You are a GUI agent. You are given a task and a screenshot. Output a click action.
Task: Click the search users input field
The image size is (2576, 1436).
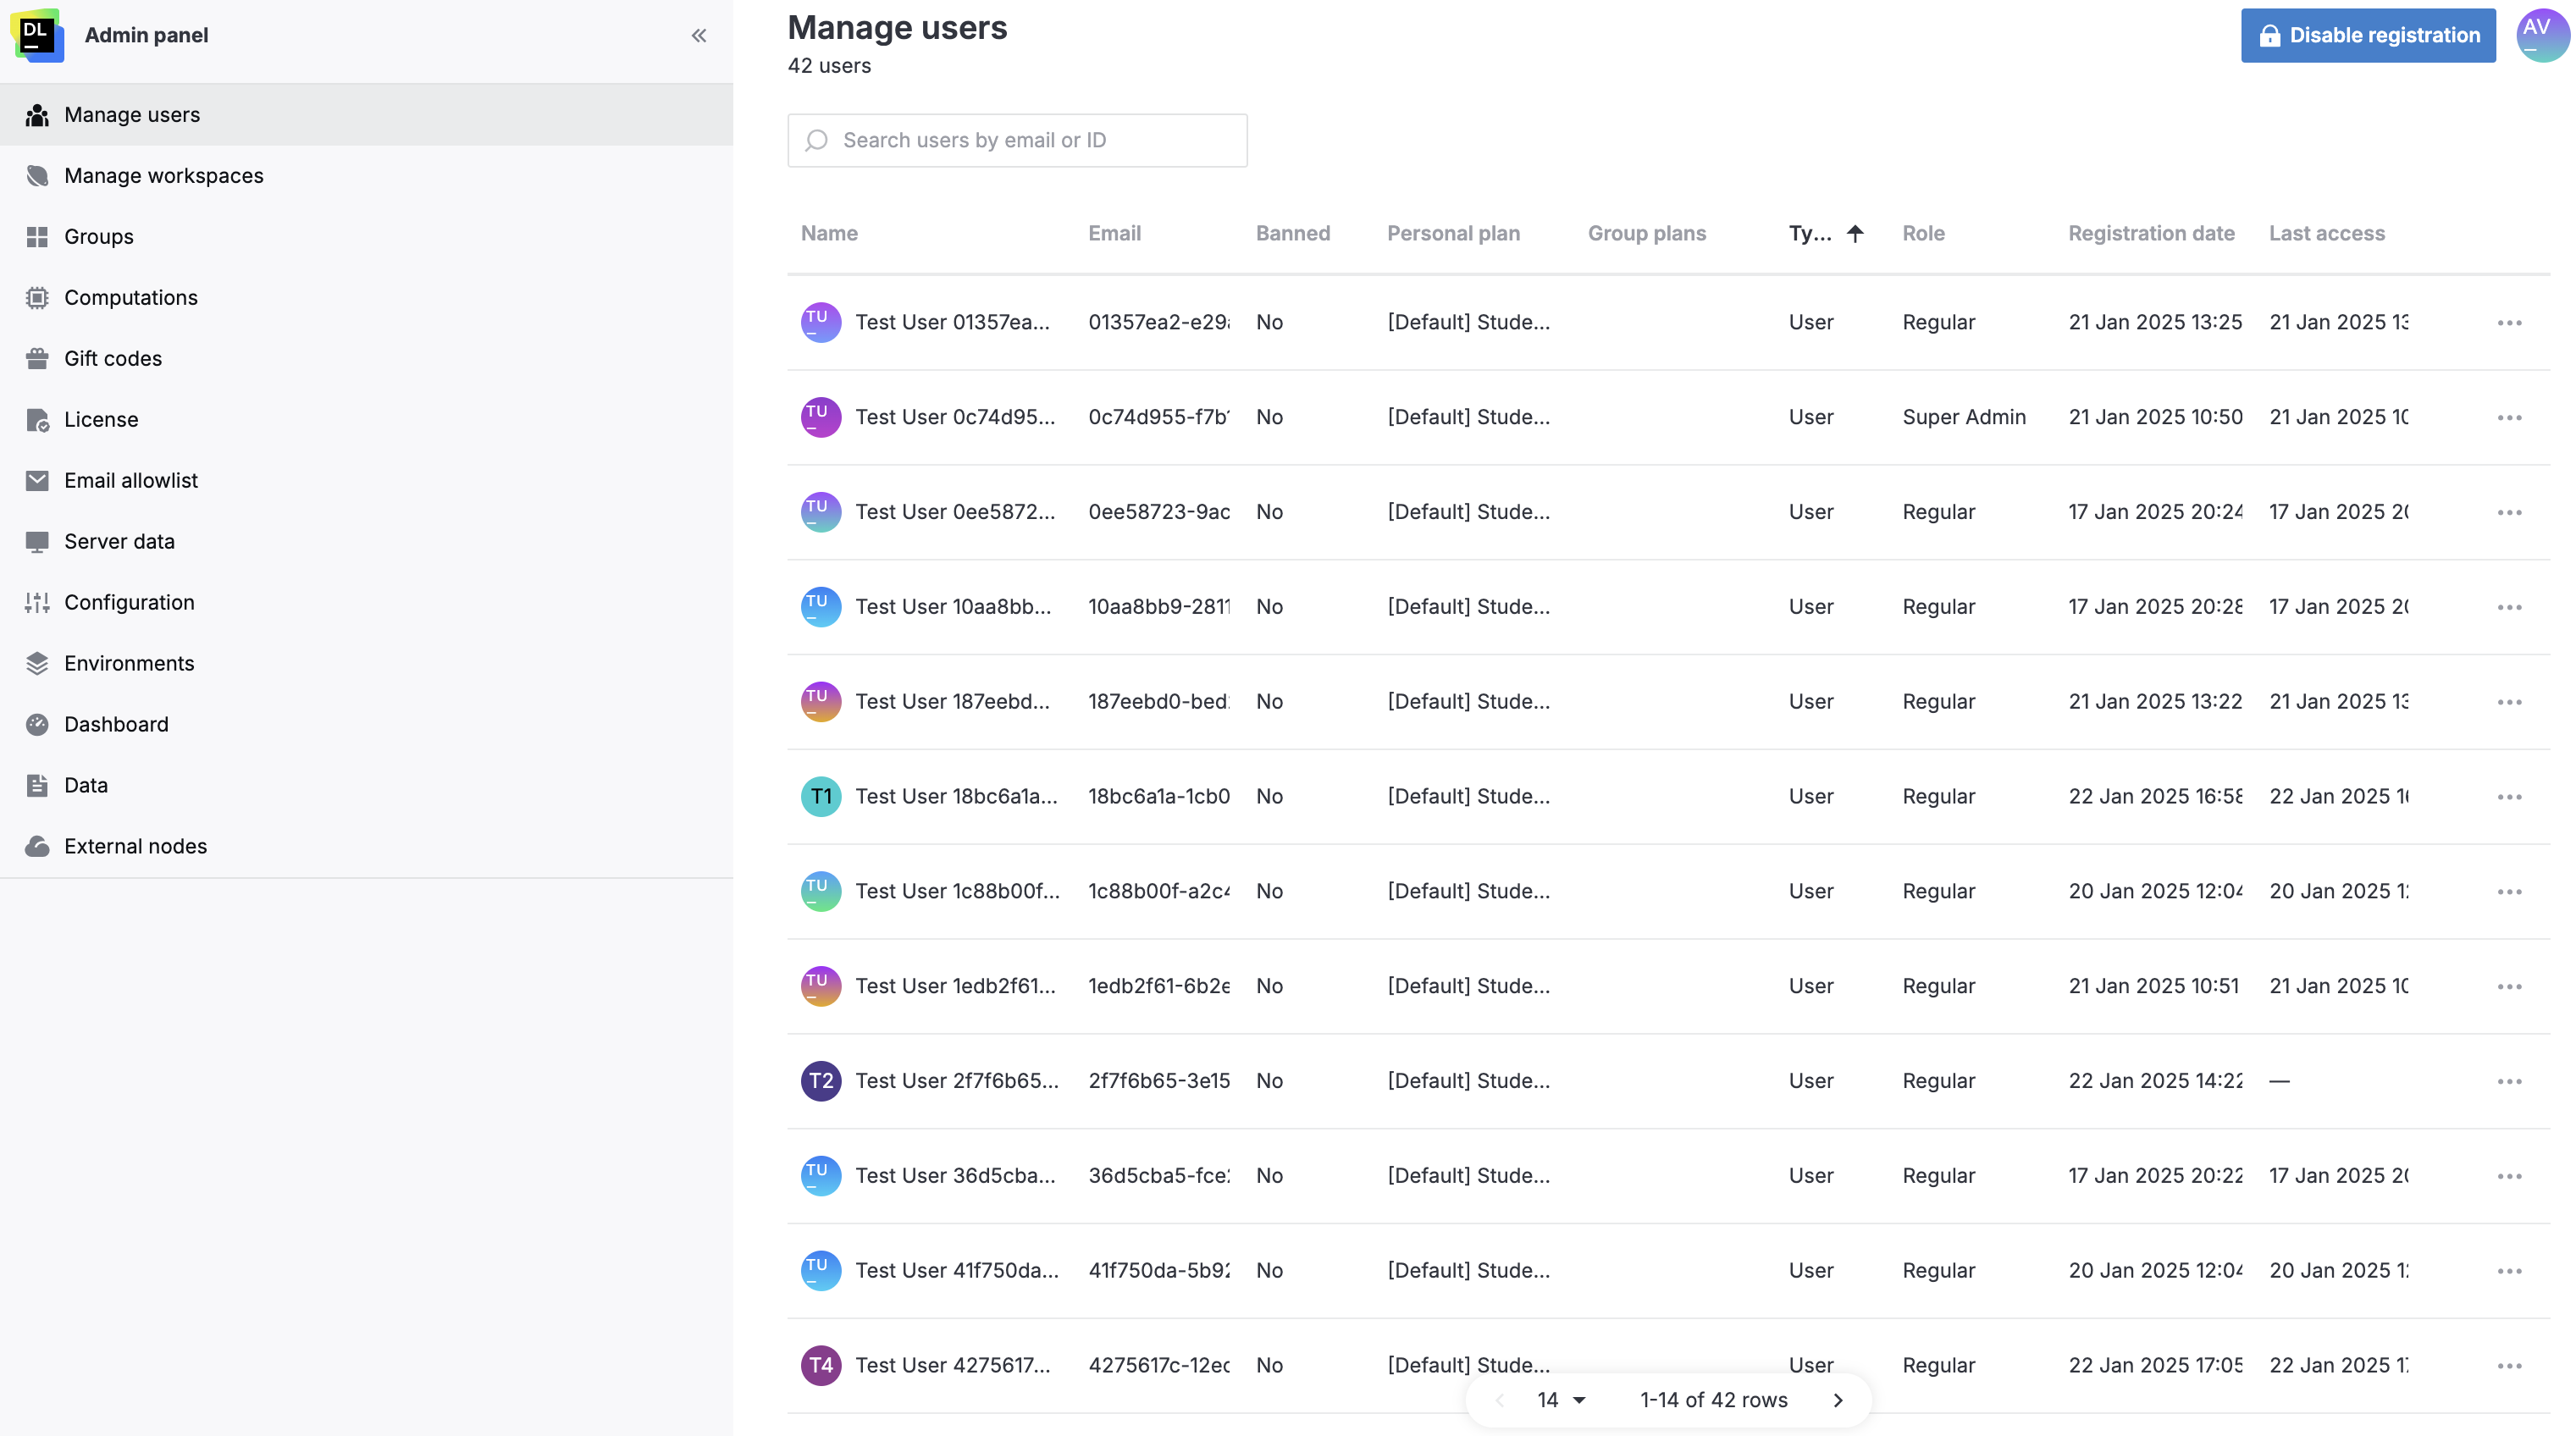pyautogui.click(x=1016, y=140)
